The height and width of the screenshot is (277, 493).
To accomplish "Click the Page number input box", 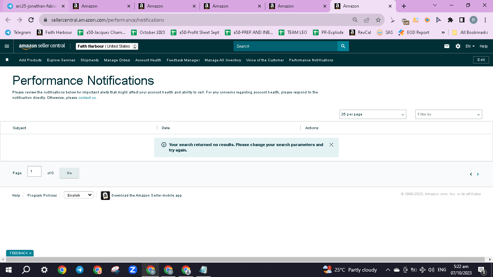I will (34, 171).
